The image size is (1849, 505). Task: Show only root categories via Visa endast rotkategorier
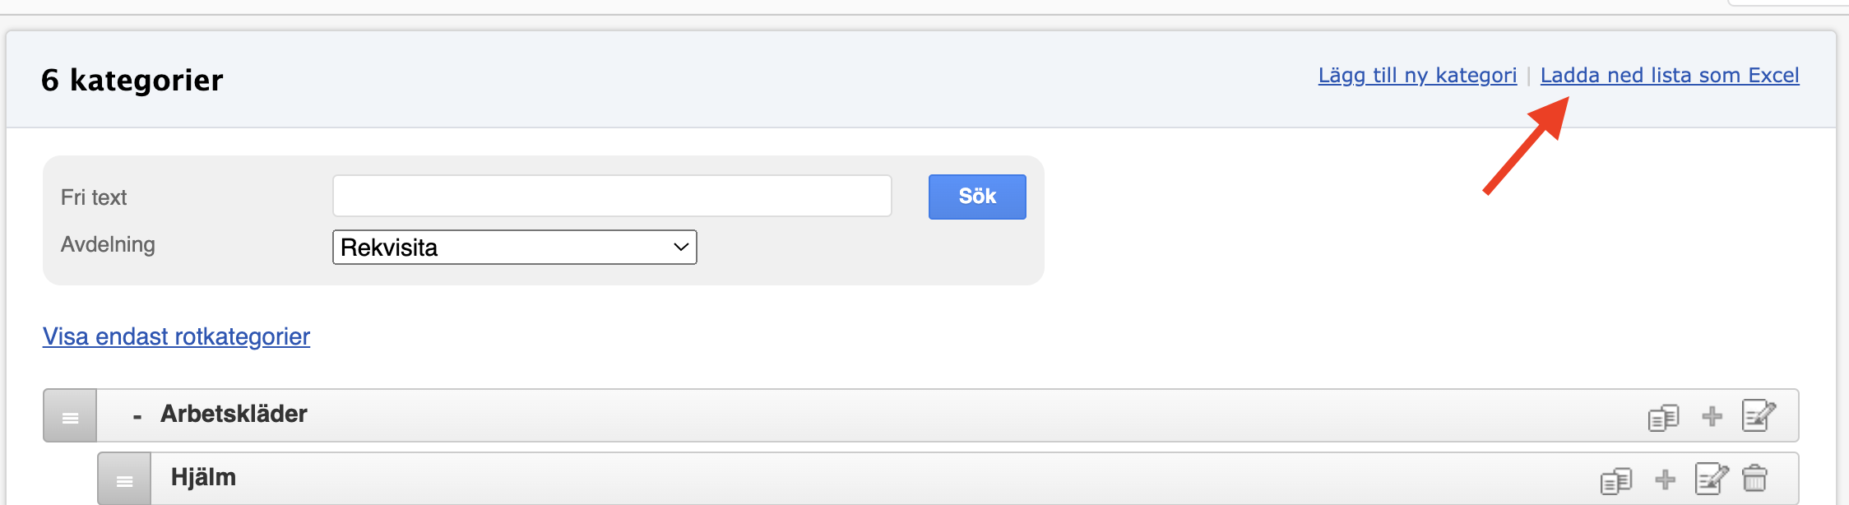coord(176,336)
